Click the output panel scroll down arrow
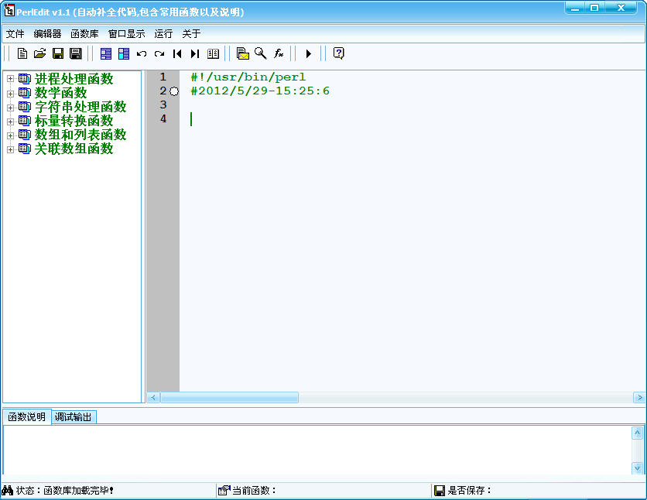Screen dimensions: 647x500 (637, 468)
